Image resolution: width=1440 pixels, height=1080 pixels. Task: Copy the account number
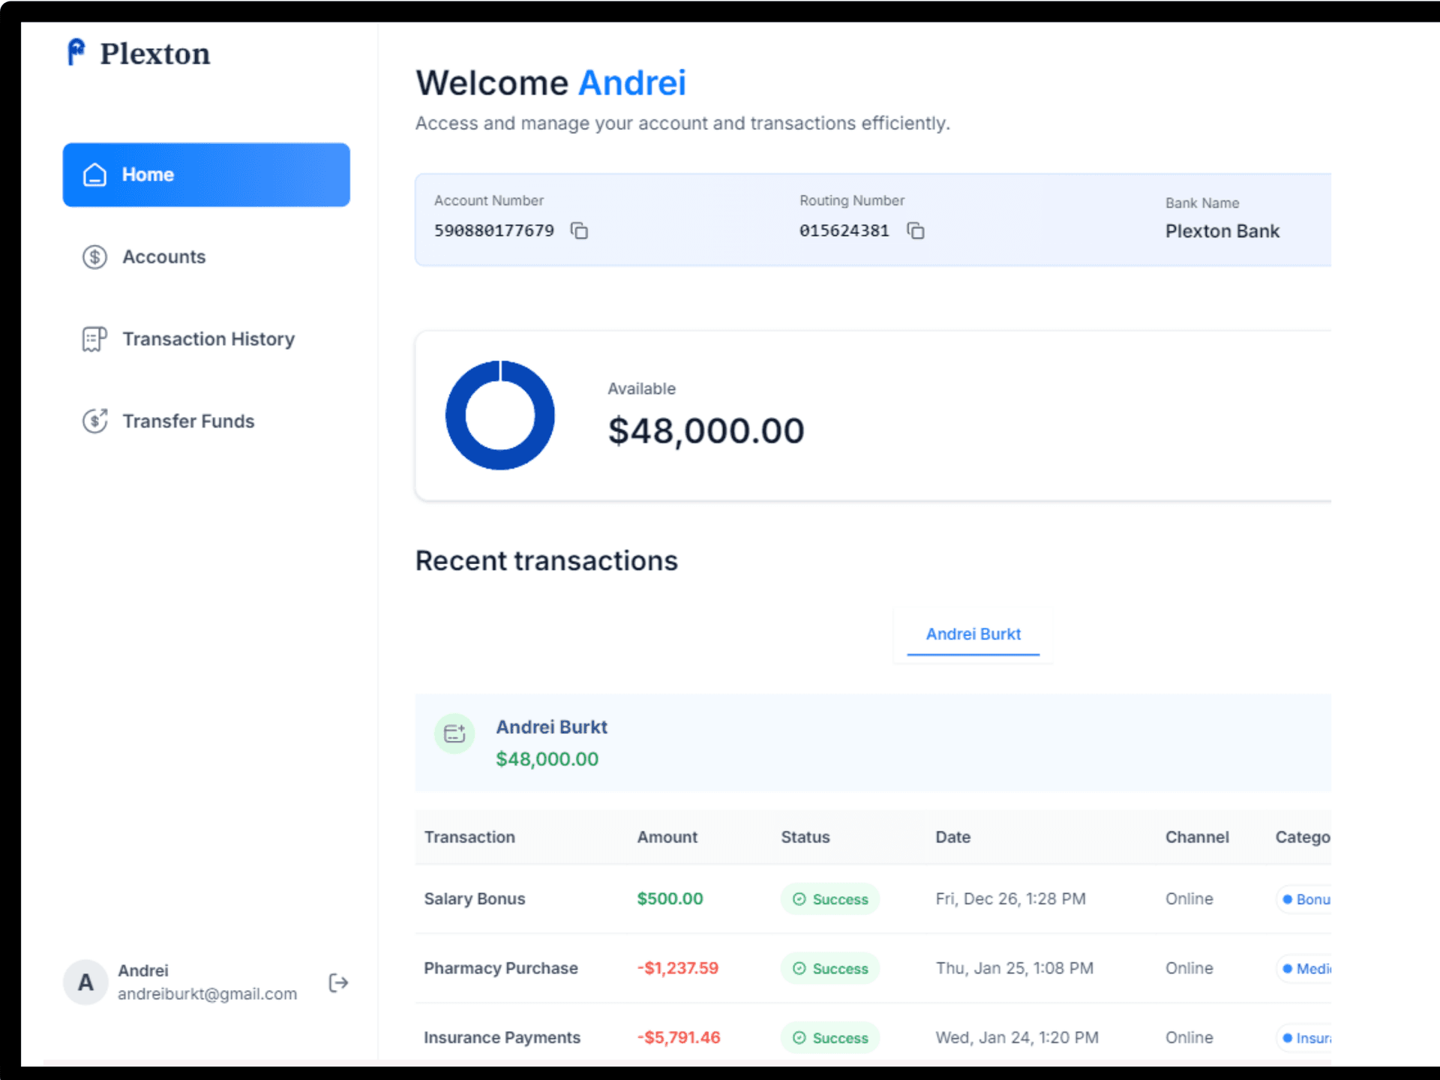click(x=579, y=231)
